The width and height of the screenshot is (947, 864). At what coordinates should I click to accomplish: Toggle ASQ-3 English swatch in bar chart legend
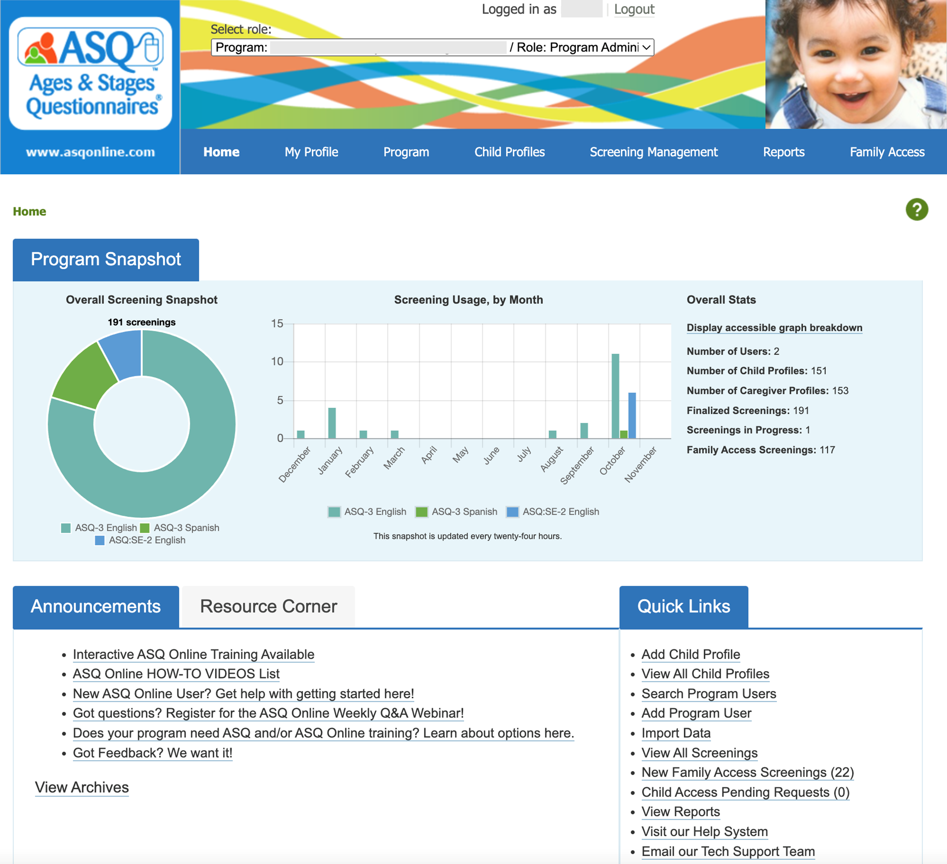(334, 512)
